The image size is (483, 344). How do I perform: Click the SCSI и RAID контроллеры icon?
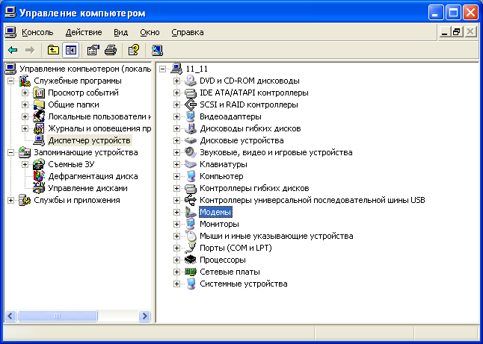pos(191,104)
